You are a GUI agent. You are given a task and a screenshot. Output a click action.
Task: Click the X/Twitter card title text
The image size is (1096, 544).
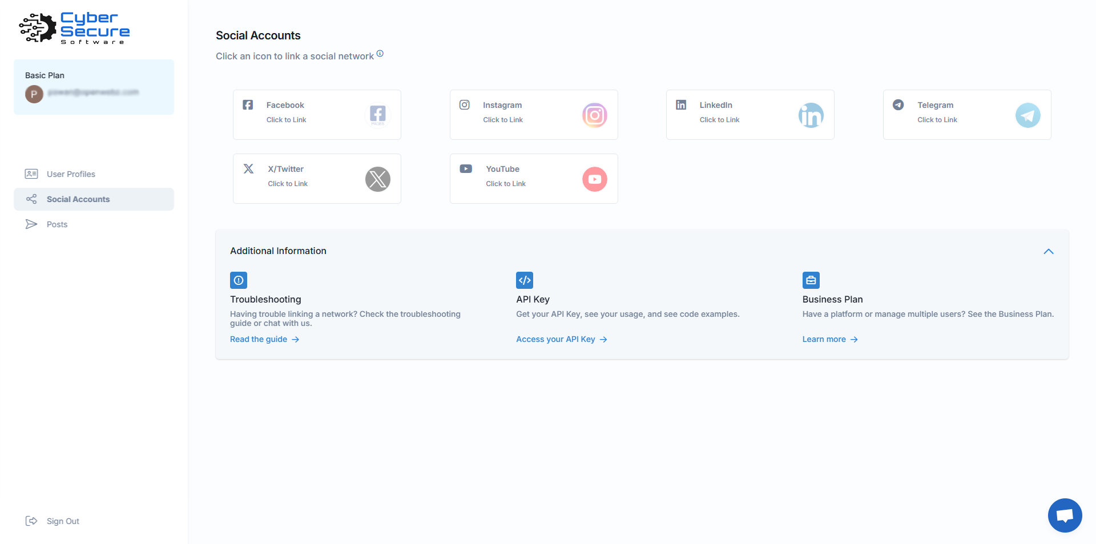coord(285,169)
